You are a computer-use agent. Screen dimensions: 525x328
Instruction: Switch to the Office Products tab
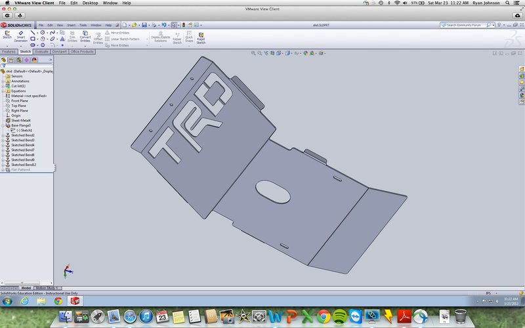[x=82, y=52]
